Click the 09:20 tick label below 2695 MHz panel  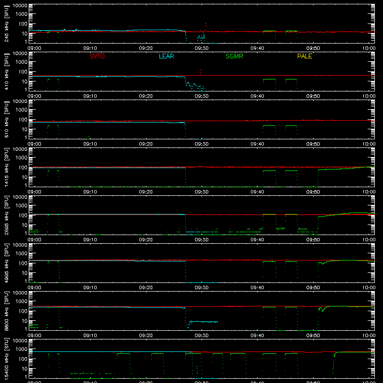[x=146, y=240]
